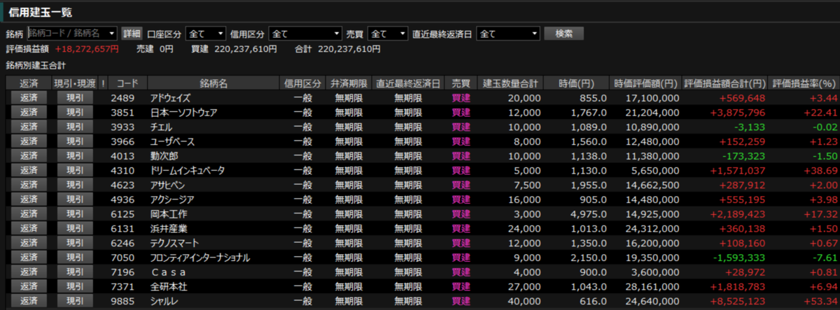Click 現引 for チエル row

75,127
